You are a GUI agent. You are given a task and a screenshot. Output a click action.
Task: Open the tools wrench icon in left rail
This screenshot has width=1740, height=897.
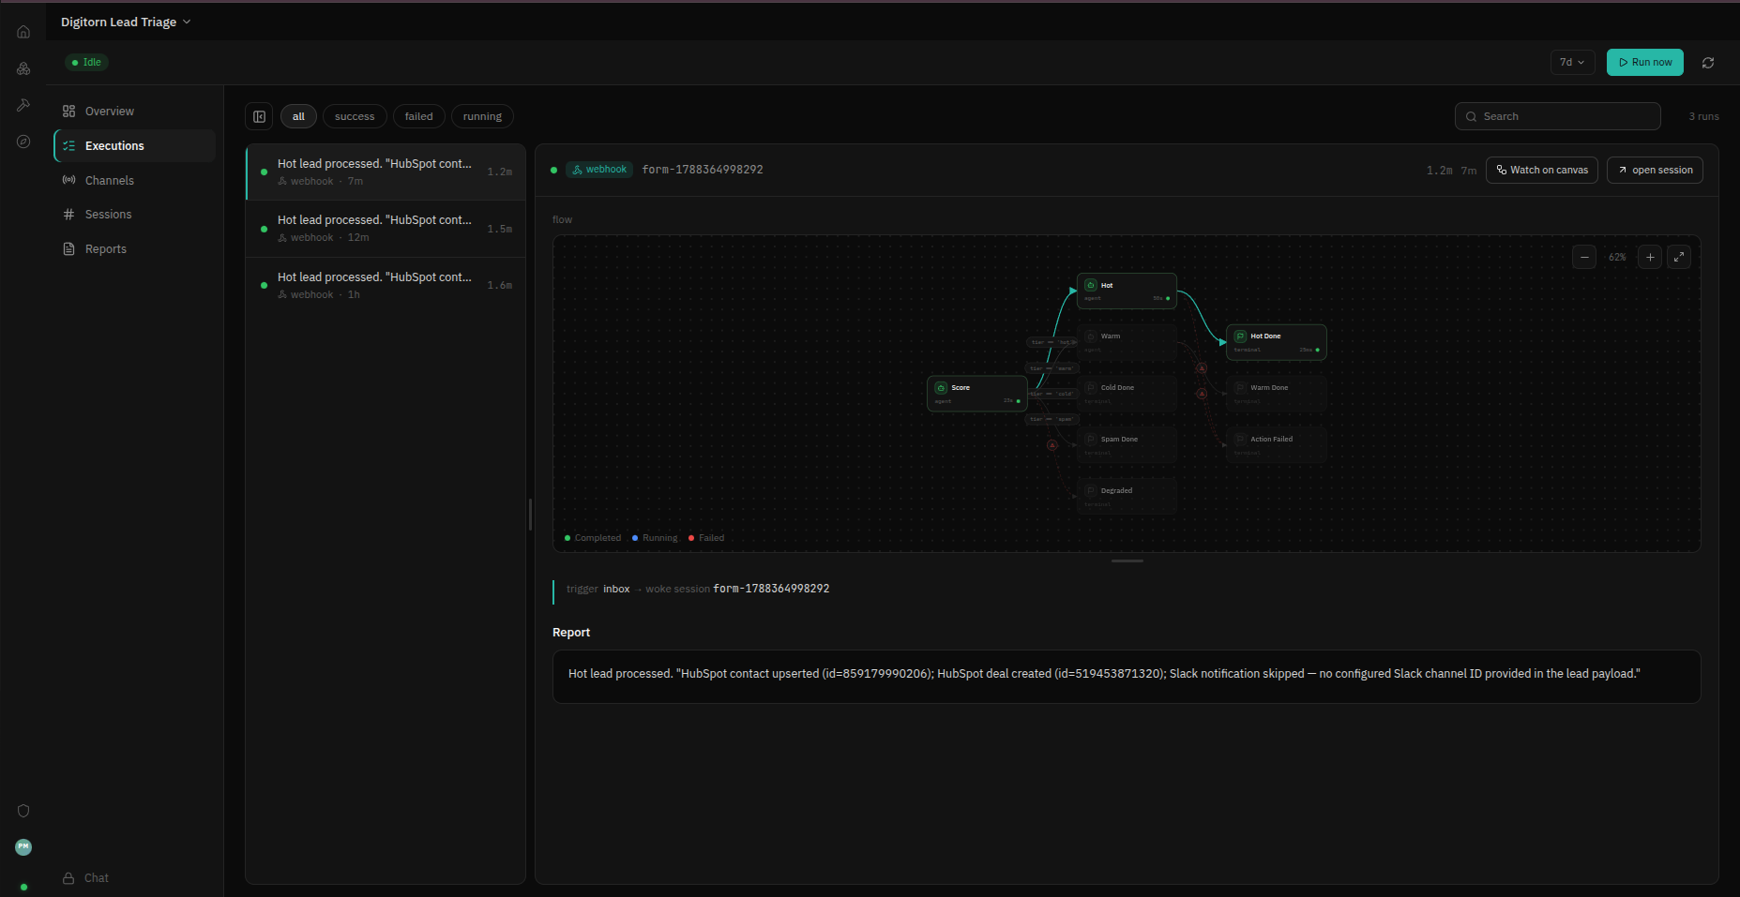23,105
